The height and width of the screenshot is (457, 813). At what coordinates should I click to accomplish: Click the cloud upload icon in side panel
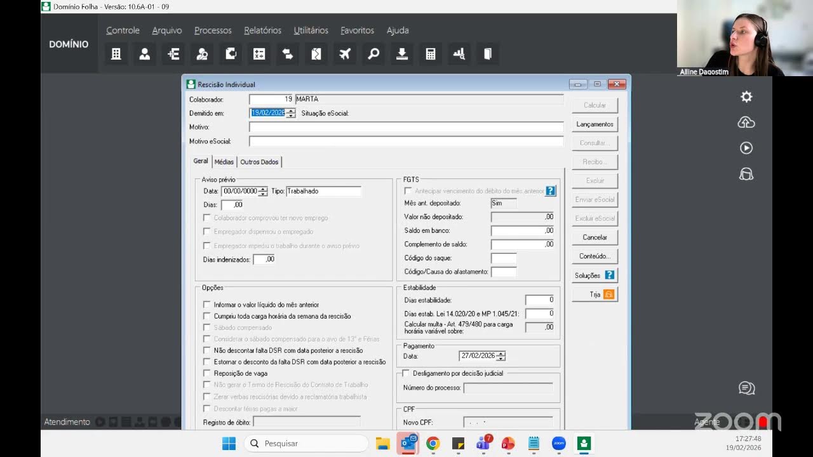coord(746,123)
